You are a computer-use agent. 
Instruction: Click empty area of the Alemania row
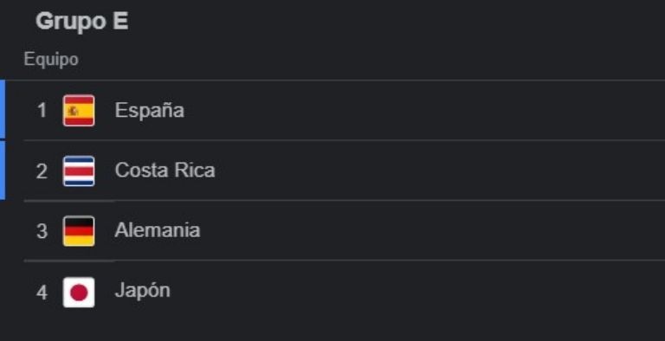(424, 231)
